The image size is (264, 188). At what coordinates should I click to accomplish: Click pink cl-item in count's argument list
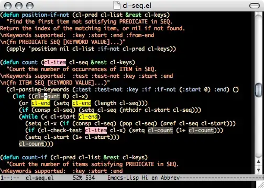pyautogui.click(x=55, y=63)
